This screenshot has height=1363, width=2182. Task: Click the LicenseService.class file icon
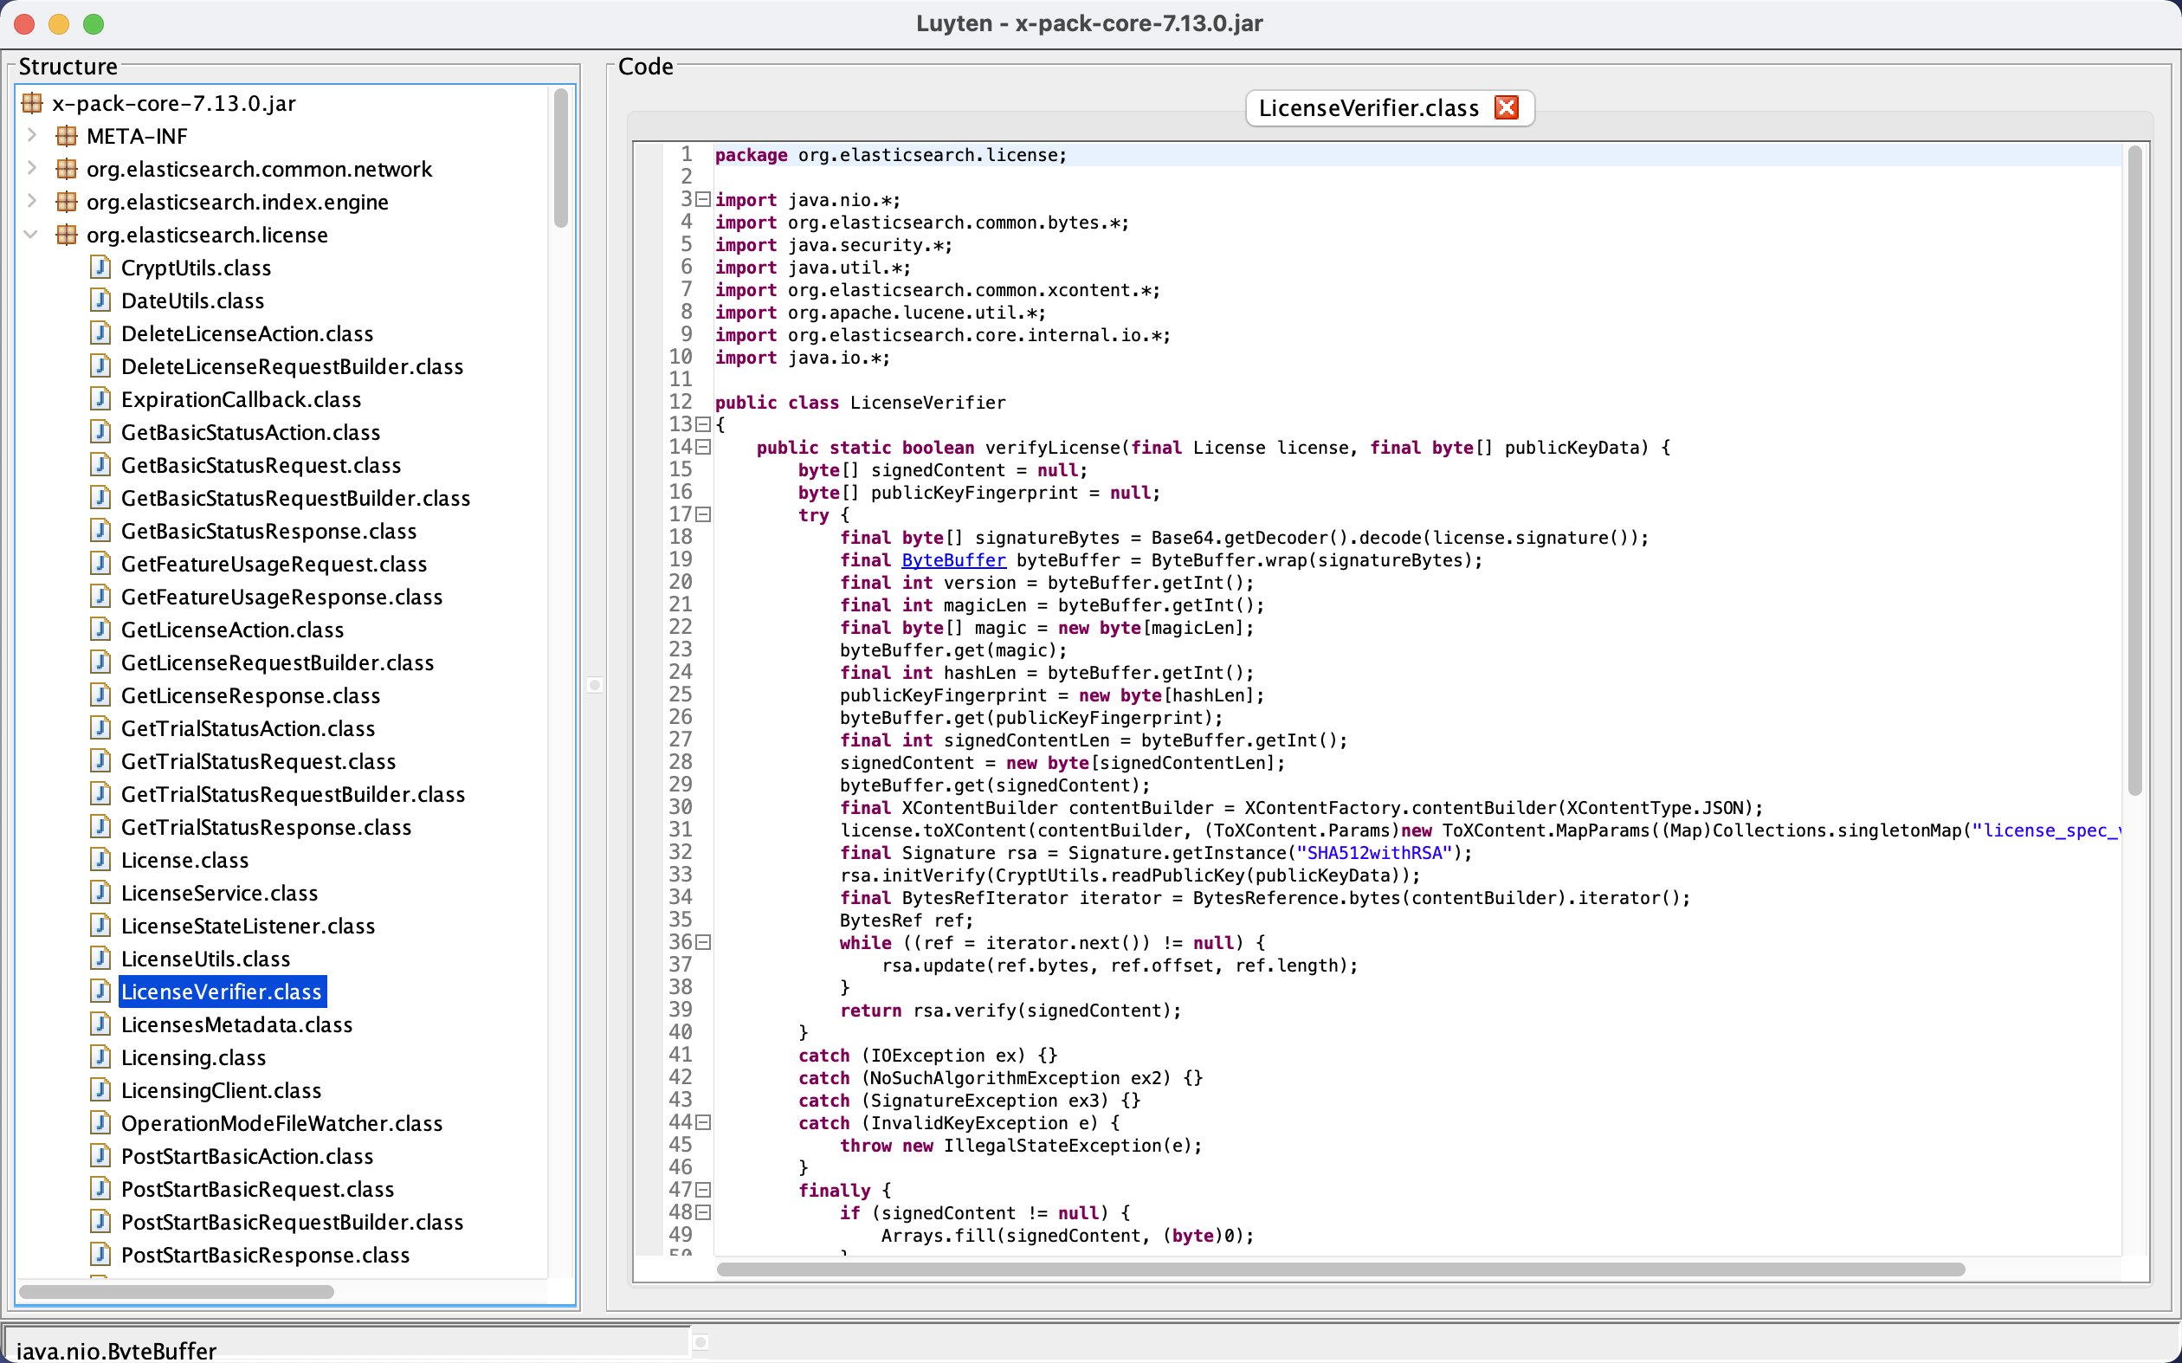pos(101,893)
